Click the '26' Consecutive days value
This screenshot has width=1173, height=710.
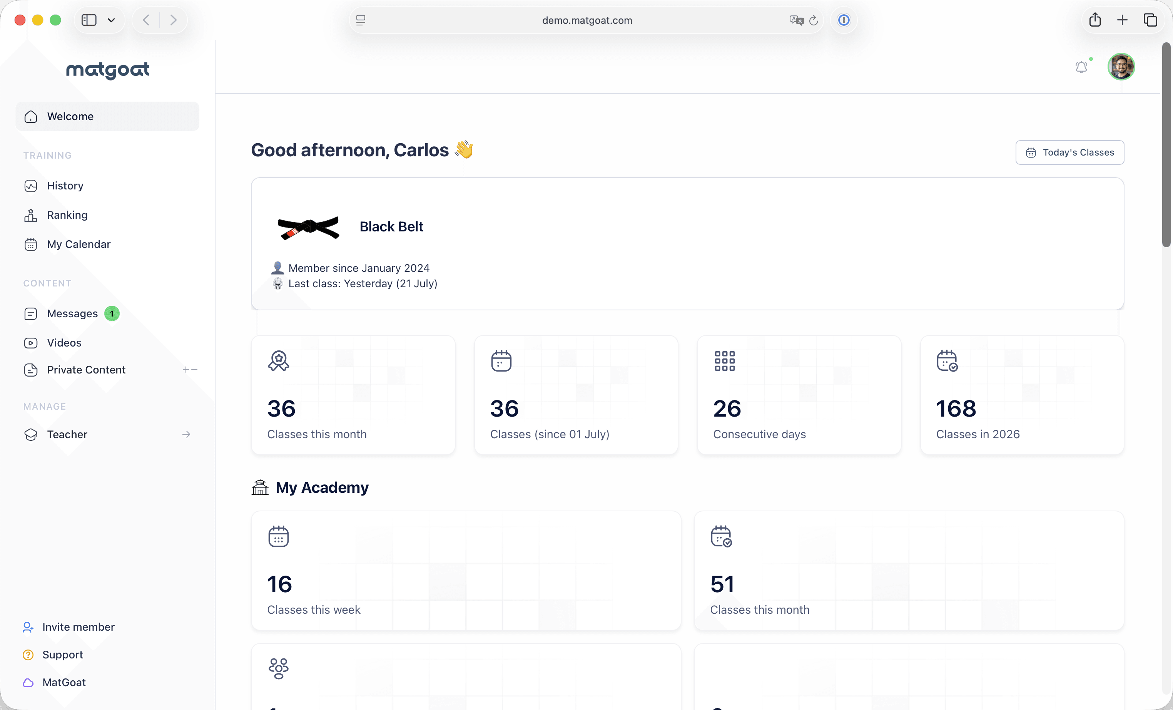[x=727, y=409]
